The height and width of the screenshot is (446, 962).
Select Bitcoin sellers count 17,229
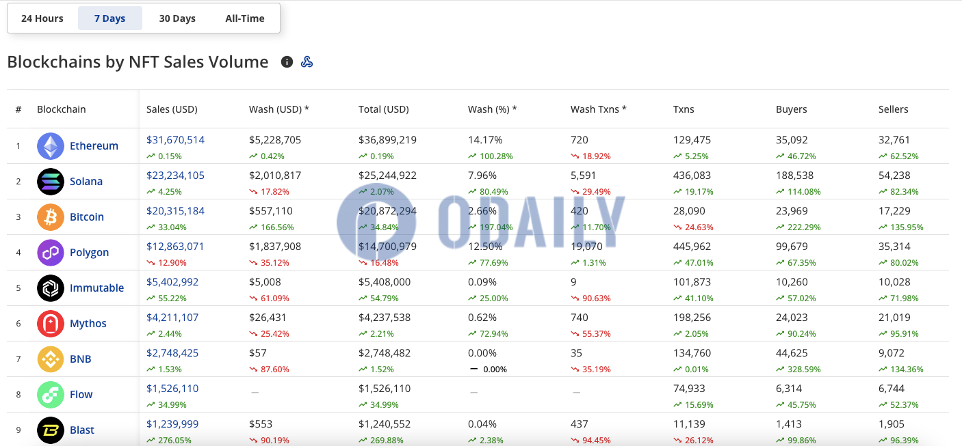(894, 211)
